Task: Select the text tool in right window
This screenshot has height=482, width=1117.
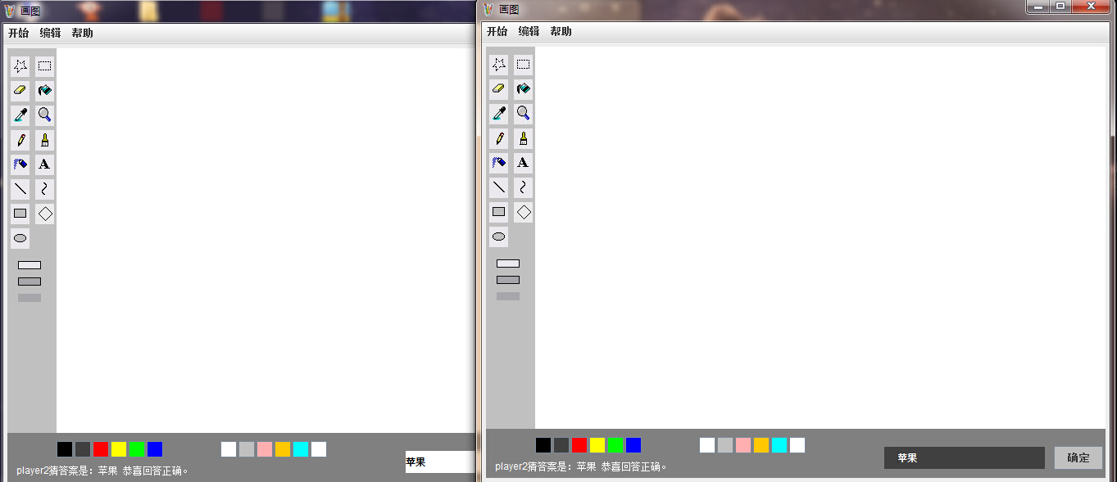Action: (x=523, y=163)
